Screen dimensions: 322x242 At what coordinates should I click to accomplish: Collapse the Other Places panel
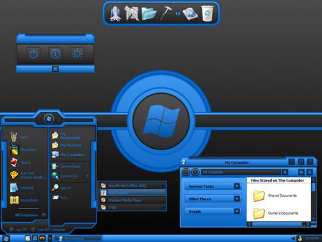click(x=237, y=199)
